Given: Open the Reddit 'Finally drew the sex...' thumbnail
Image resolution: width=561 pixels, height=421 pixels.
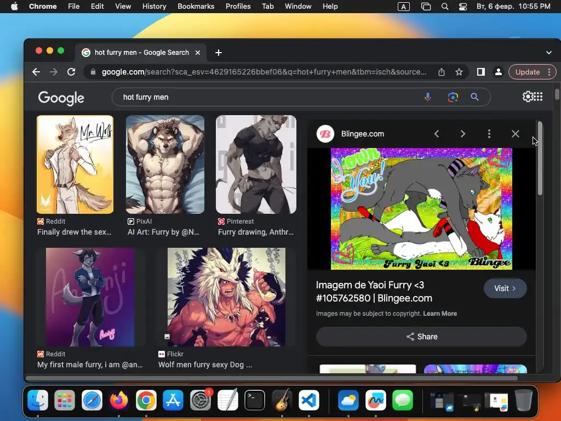Looking at the screenshot, I should 75,164.
